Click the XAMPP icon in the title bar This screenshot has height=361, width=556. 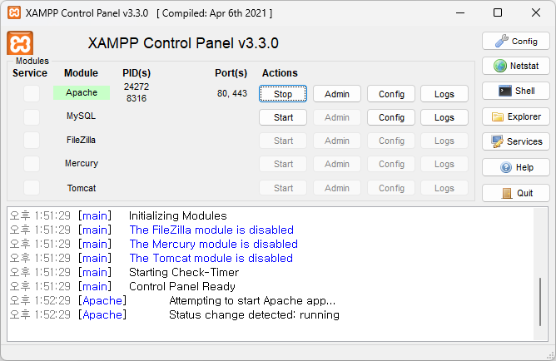click(x=14, y=12)
